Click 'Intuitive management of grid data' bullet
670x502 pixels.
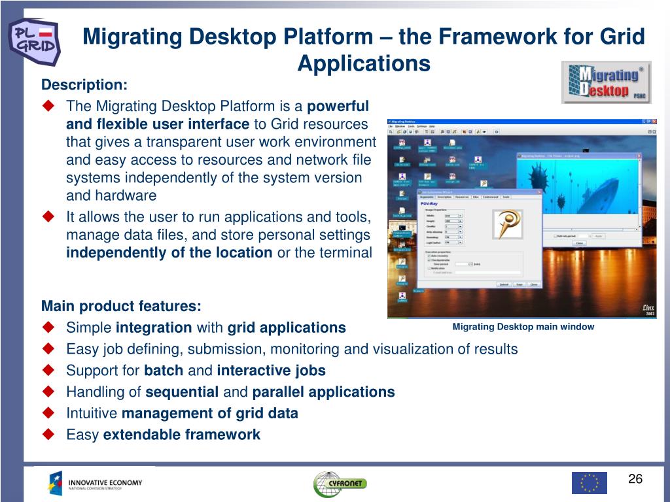pos(182,413)
